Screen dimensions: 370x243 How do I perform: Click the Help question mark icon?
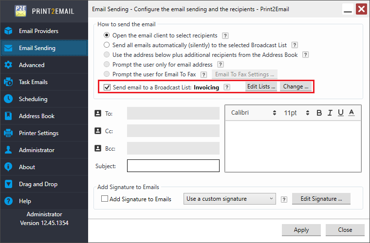(8, 201)
